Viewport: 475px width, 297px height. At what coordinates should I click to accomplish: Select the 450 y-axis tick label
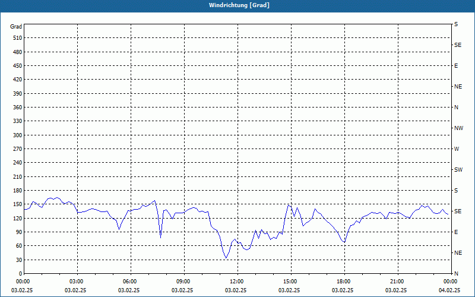click(x=18, y=66)
